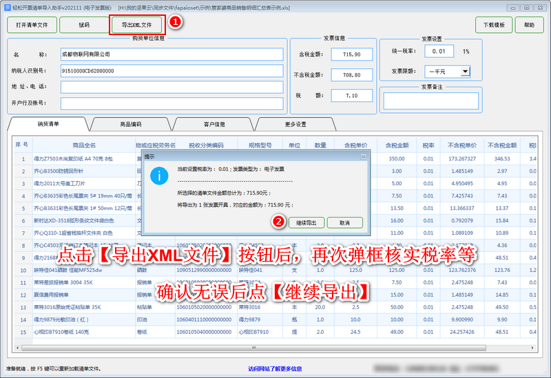
Task: Click the table scrollbar's right arrow
Action: pyautogui.click(x=532, y=348)
